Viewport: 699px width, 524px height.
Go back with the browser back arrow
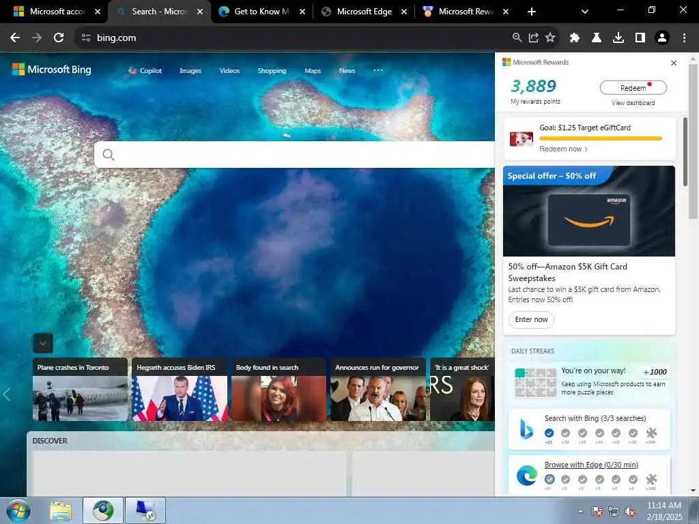[x=15, y=38]
